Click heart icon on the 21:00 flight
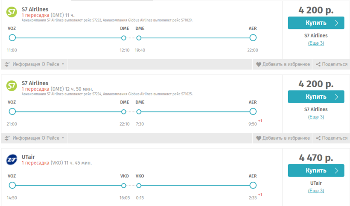 coord(258,138)
